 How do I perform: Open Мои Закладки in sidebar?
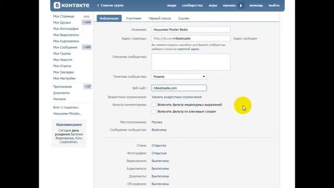pos(63,72)
